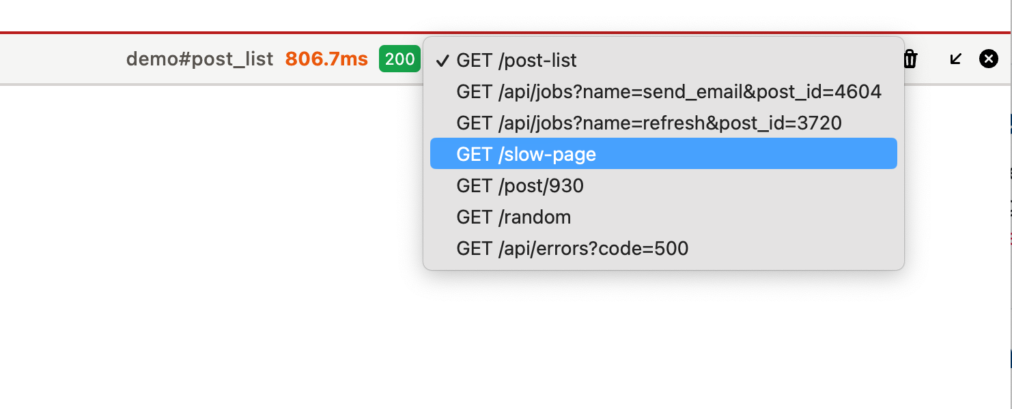The image size is (1012, 409).
Task: Click the checkmark beside GET /post-list
Action: [x=444, y=61]
